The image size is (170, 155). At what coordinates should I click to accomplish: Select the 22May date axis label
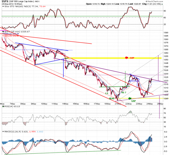(129, 104)
